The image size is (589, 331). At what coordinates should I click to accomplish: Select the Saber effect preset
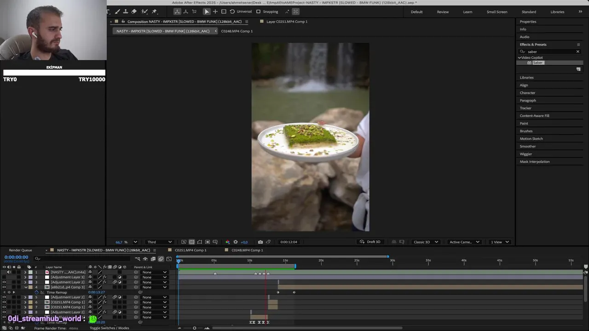(537, 63)
